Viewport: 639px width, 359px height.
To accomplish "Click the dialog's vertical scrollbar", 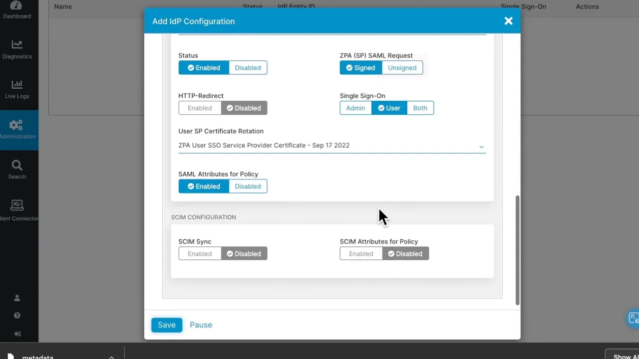I will pos(518,250).
